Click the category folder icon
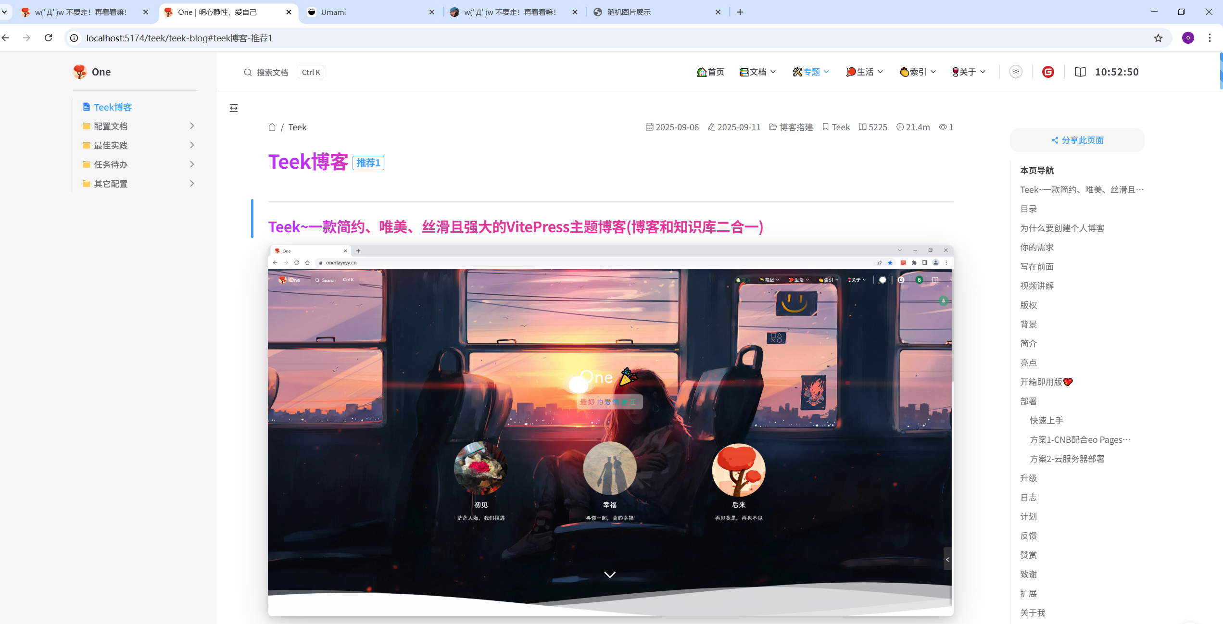The height and width of the screenshot is (624, 1223). point(773,127)
